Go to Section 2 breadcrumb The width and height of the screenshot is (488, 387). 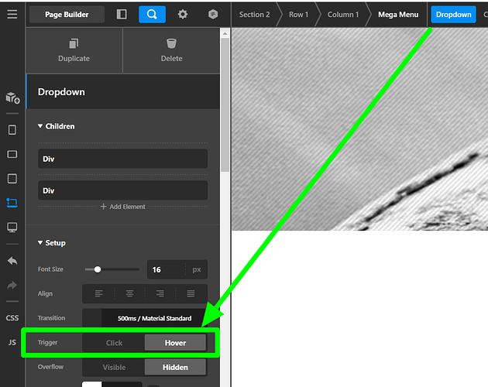tap(254, 15)
